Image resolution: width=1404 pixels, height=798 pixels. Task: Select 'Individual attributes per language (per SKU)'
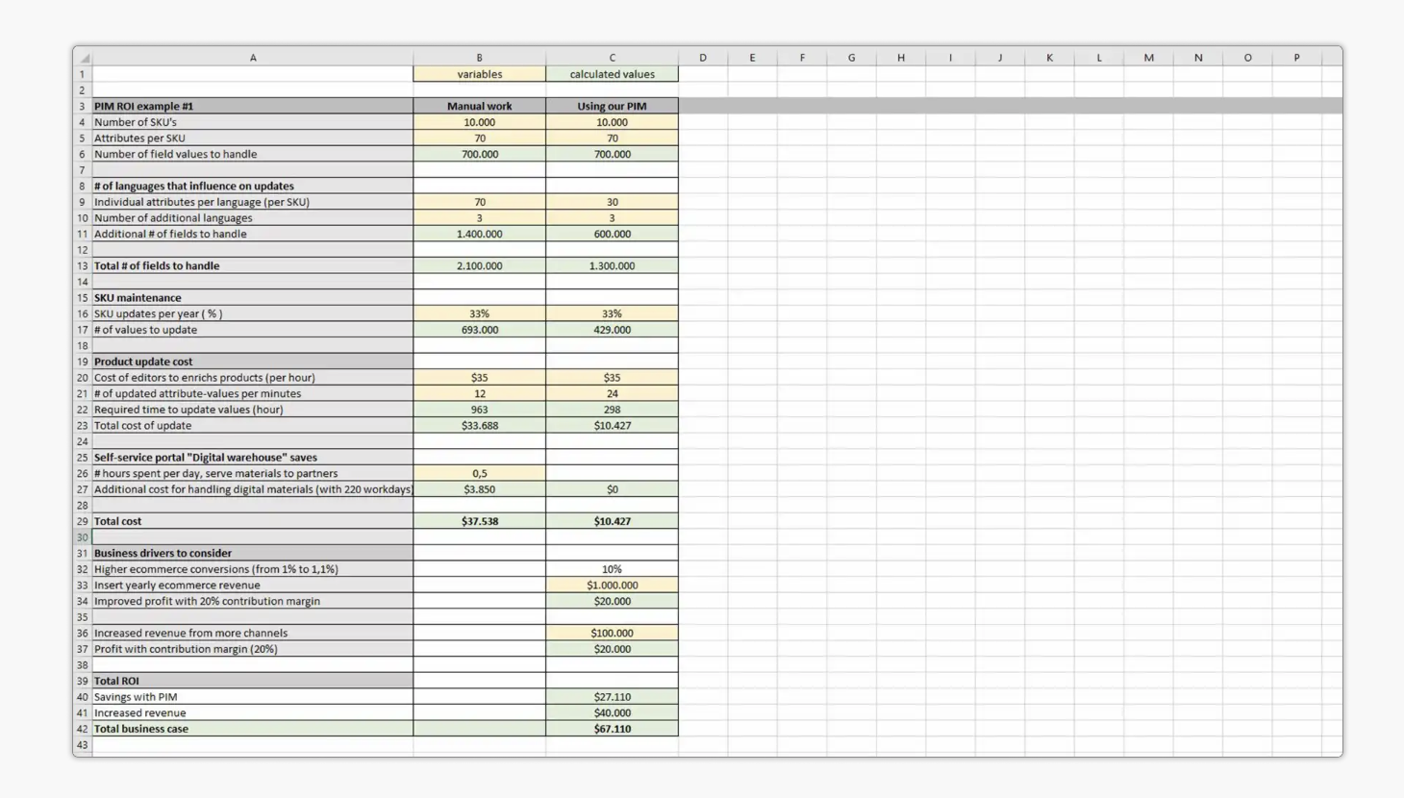(x=253, y=202)
